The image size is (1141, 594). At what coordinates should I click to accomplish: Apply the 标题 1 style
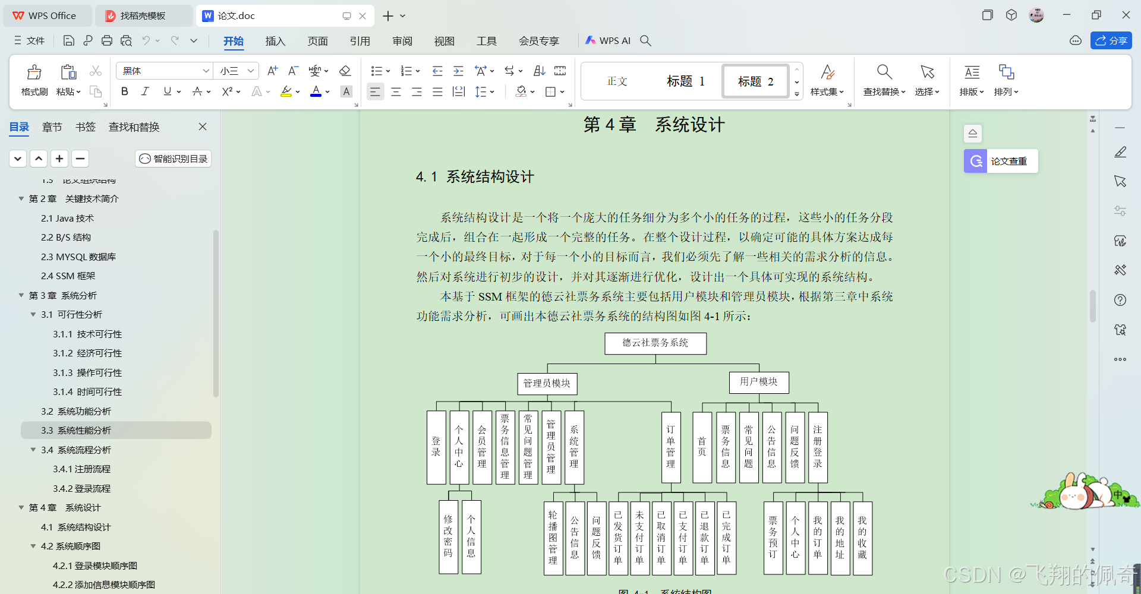(685, 81)
